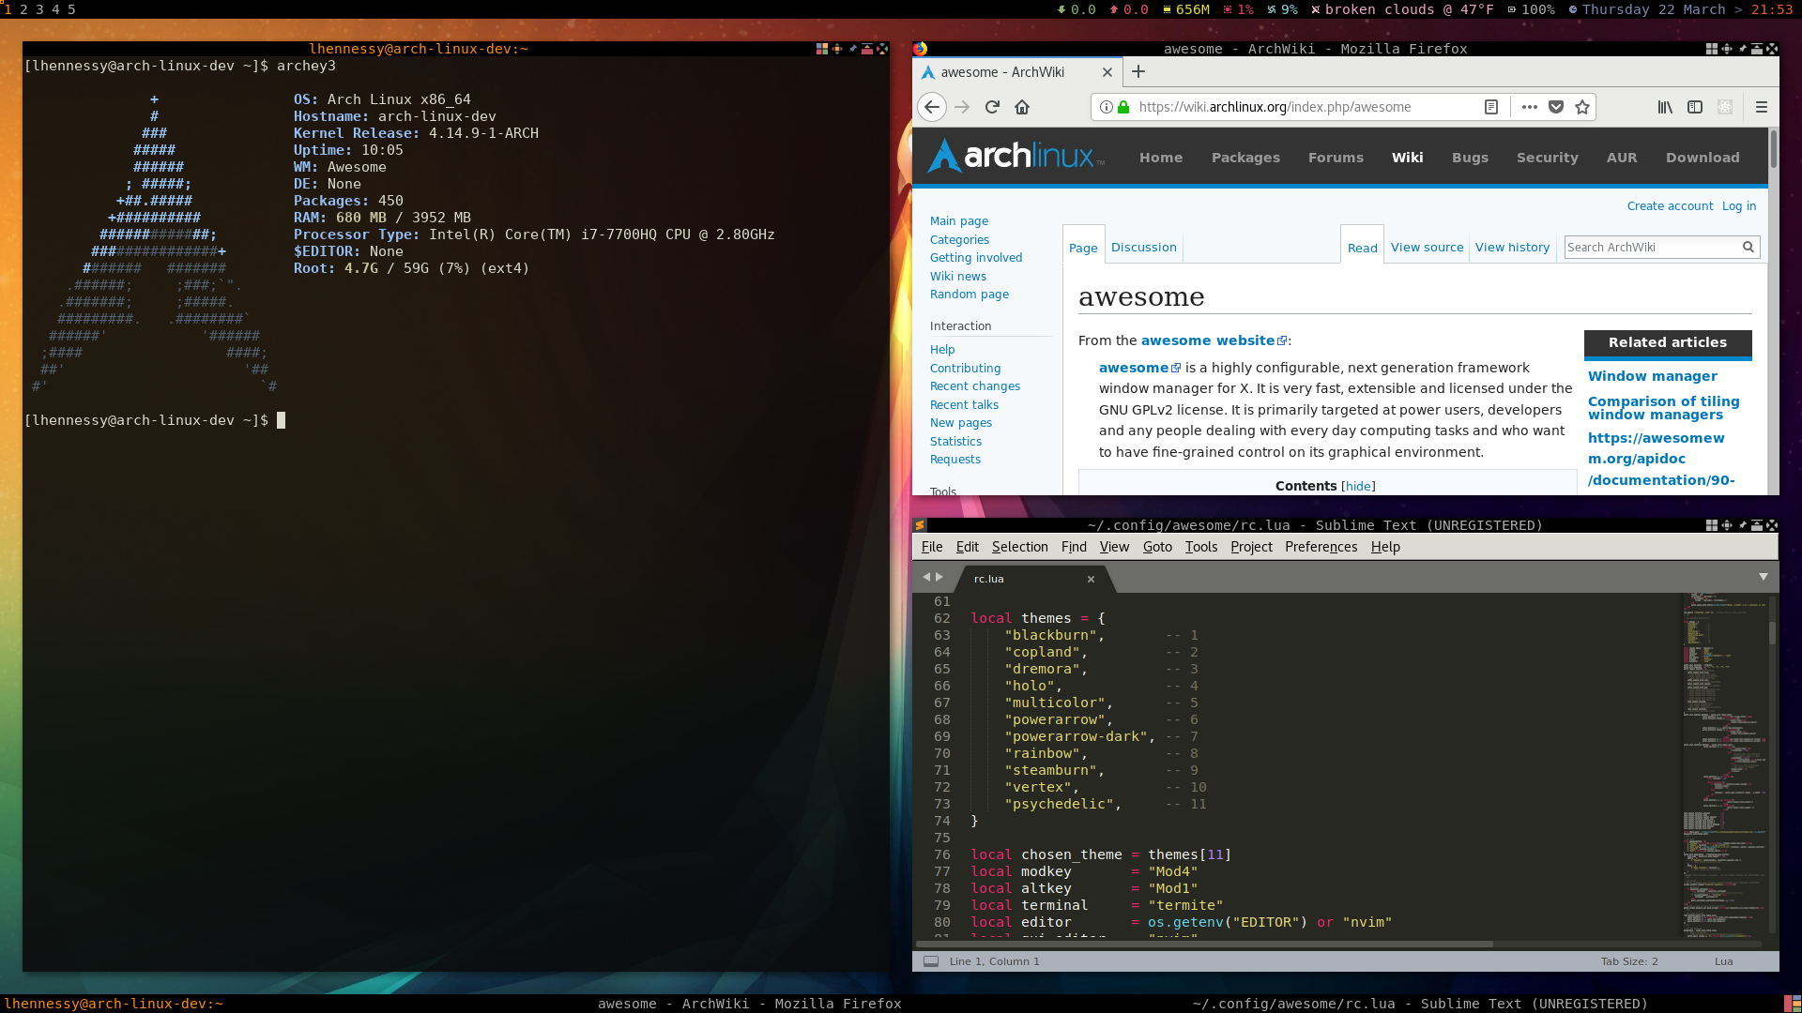Click Create account link
The height and width of the screenshot is (1013, 1802).
[1670, 206]
